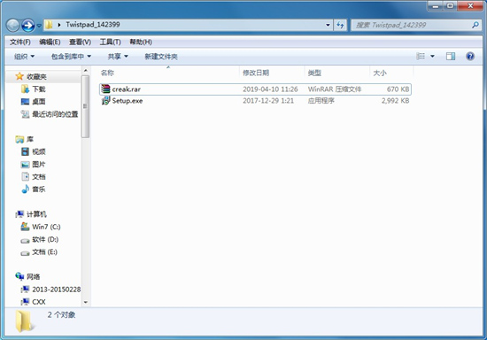Select the Setup.exe file

[255, 101]
